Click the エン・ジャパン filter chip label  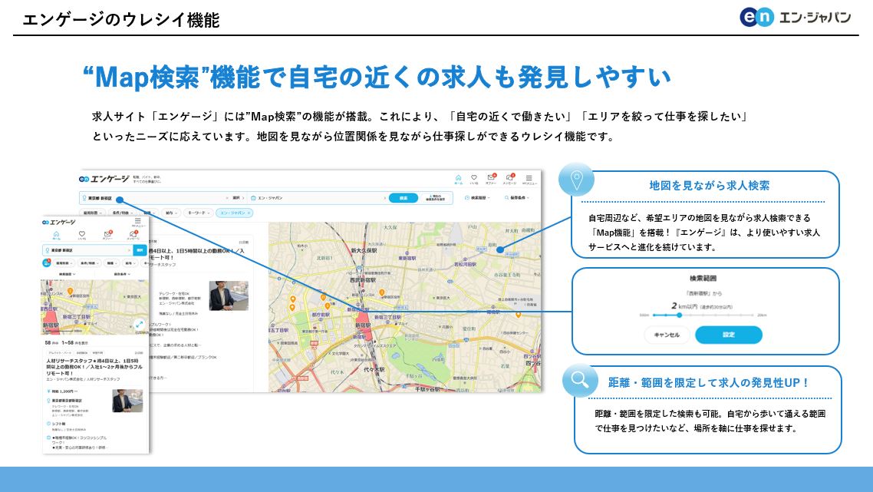point(232,213)
